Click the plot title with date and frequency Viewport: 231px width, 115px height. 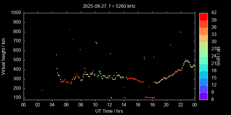[109, 6]
